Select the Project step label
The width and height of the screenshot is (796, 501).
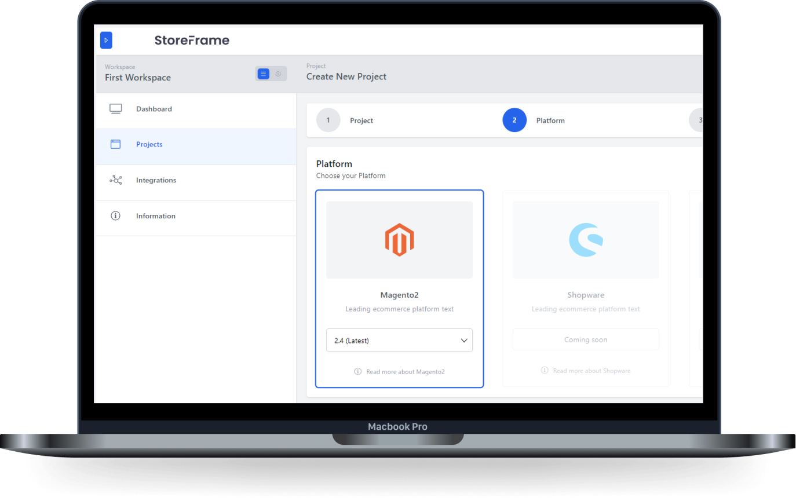362,120
